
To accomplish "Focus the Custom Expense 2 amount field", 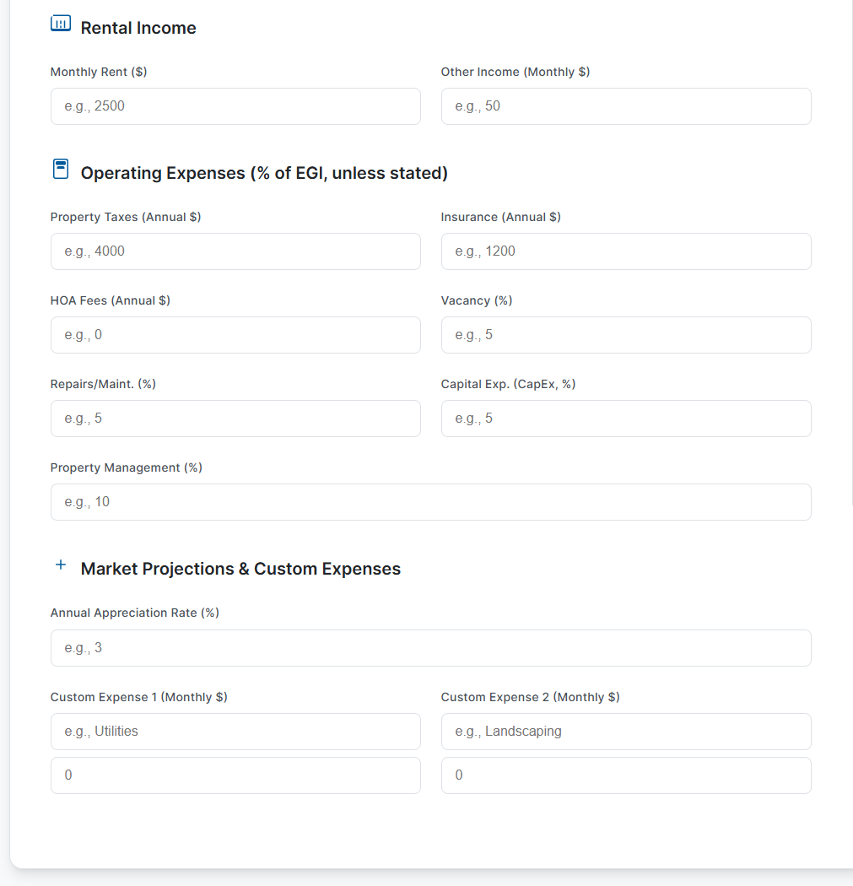I will tap(626, 775).
